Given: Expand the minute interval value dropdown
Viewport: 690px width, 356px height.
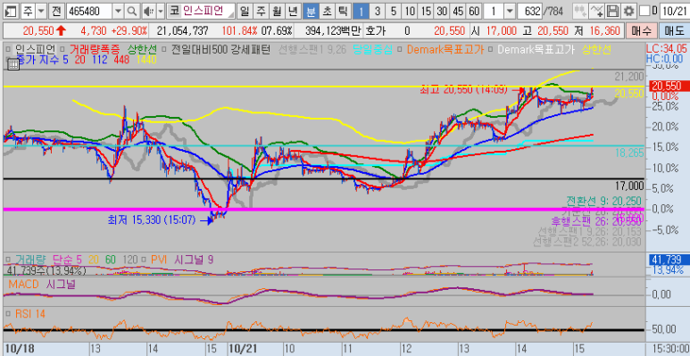Looking at the screenshot, I should tap(510, 11).
